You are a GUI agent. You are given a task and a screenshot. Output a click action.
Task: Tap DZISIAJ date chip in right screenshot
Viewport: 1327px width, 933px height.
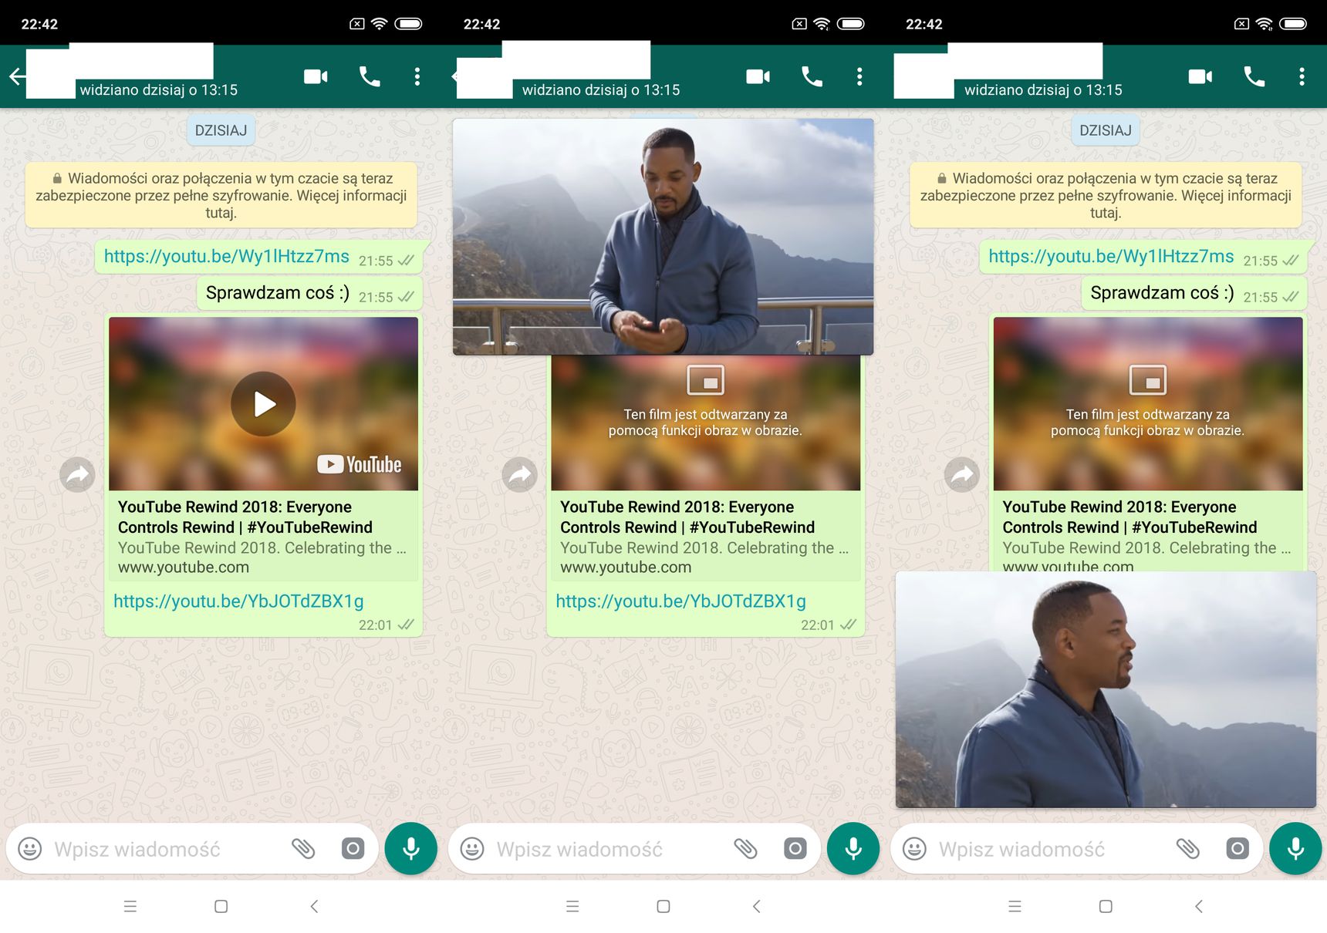point(1106,130)
